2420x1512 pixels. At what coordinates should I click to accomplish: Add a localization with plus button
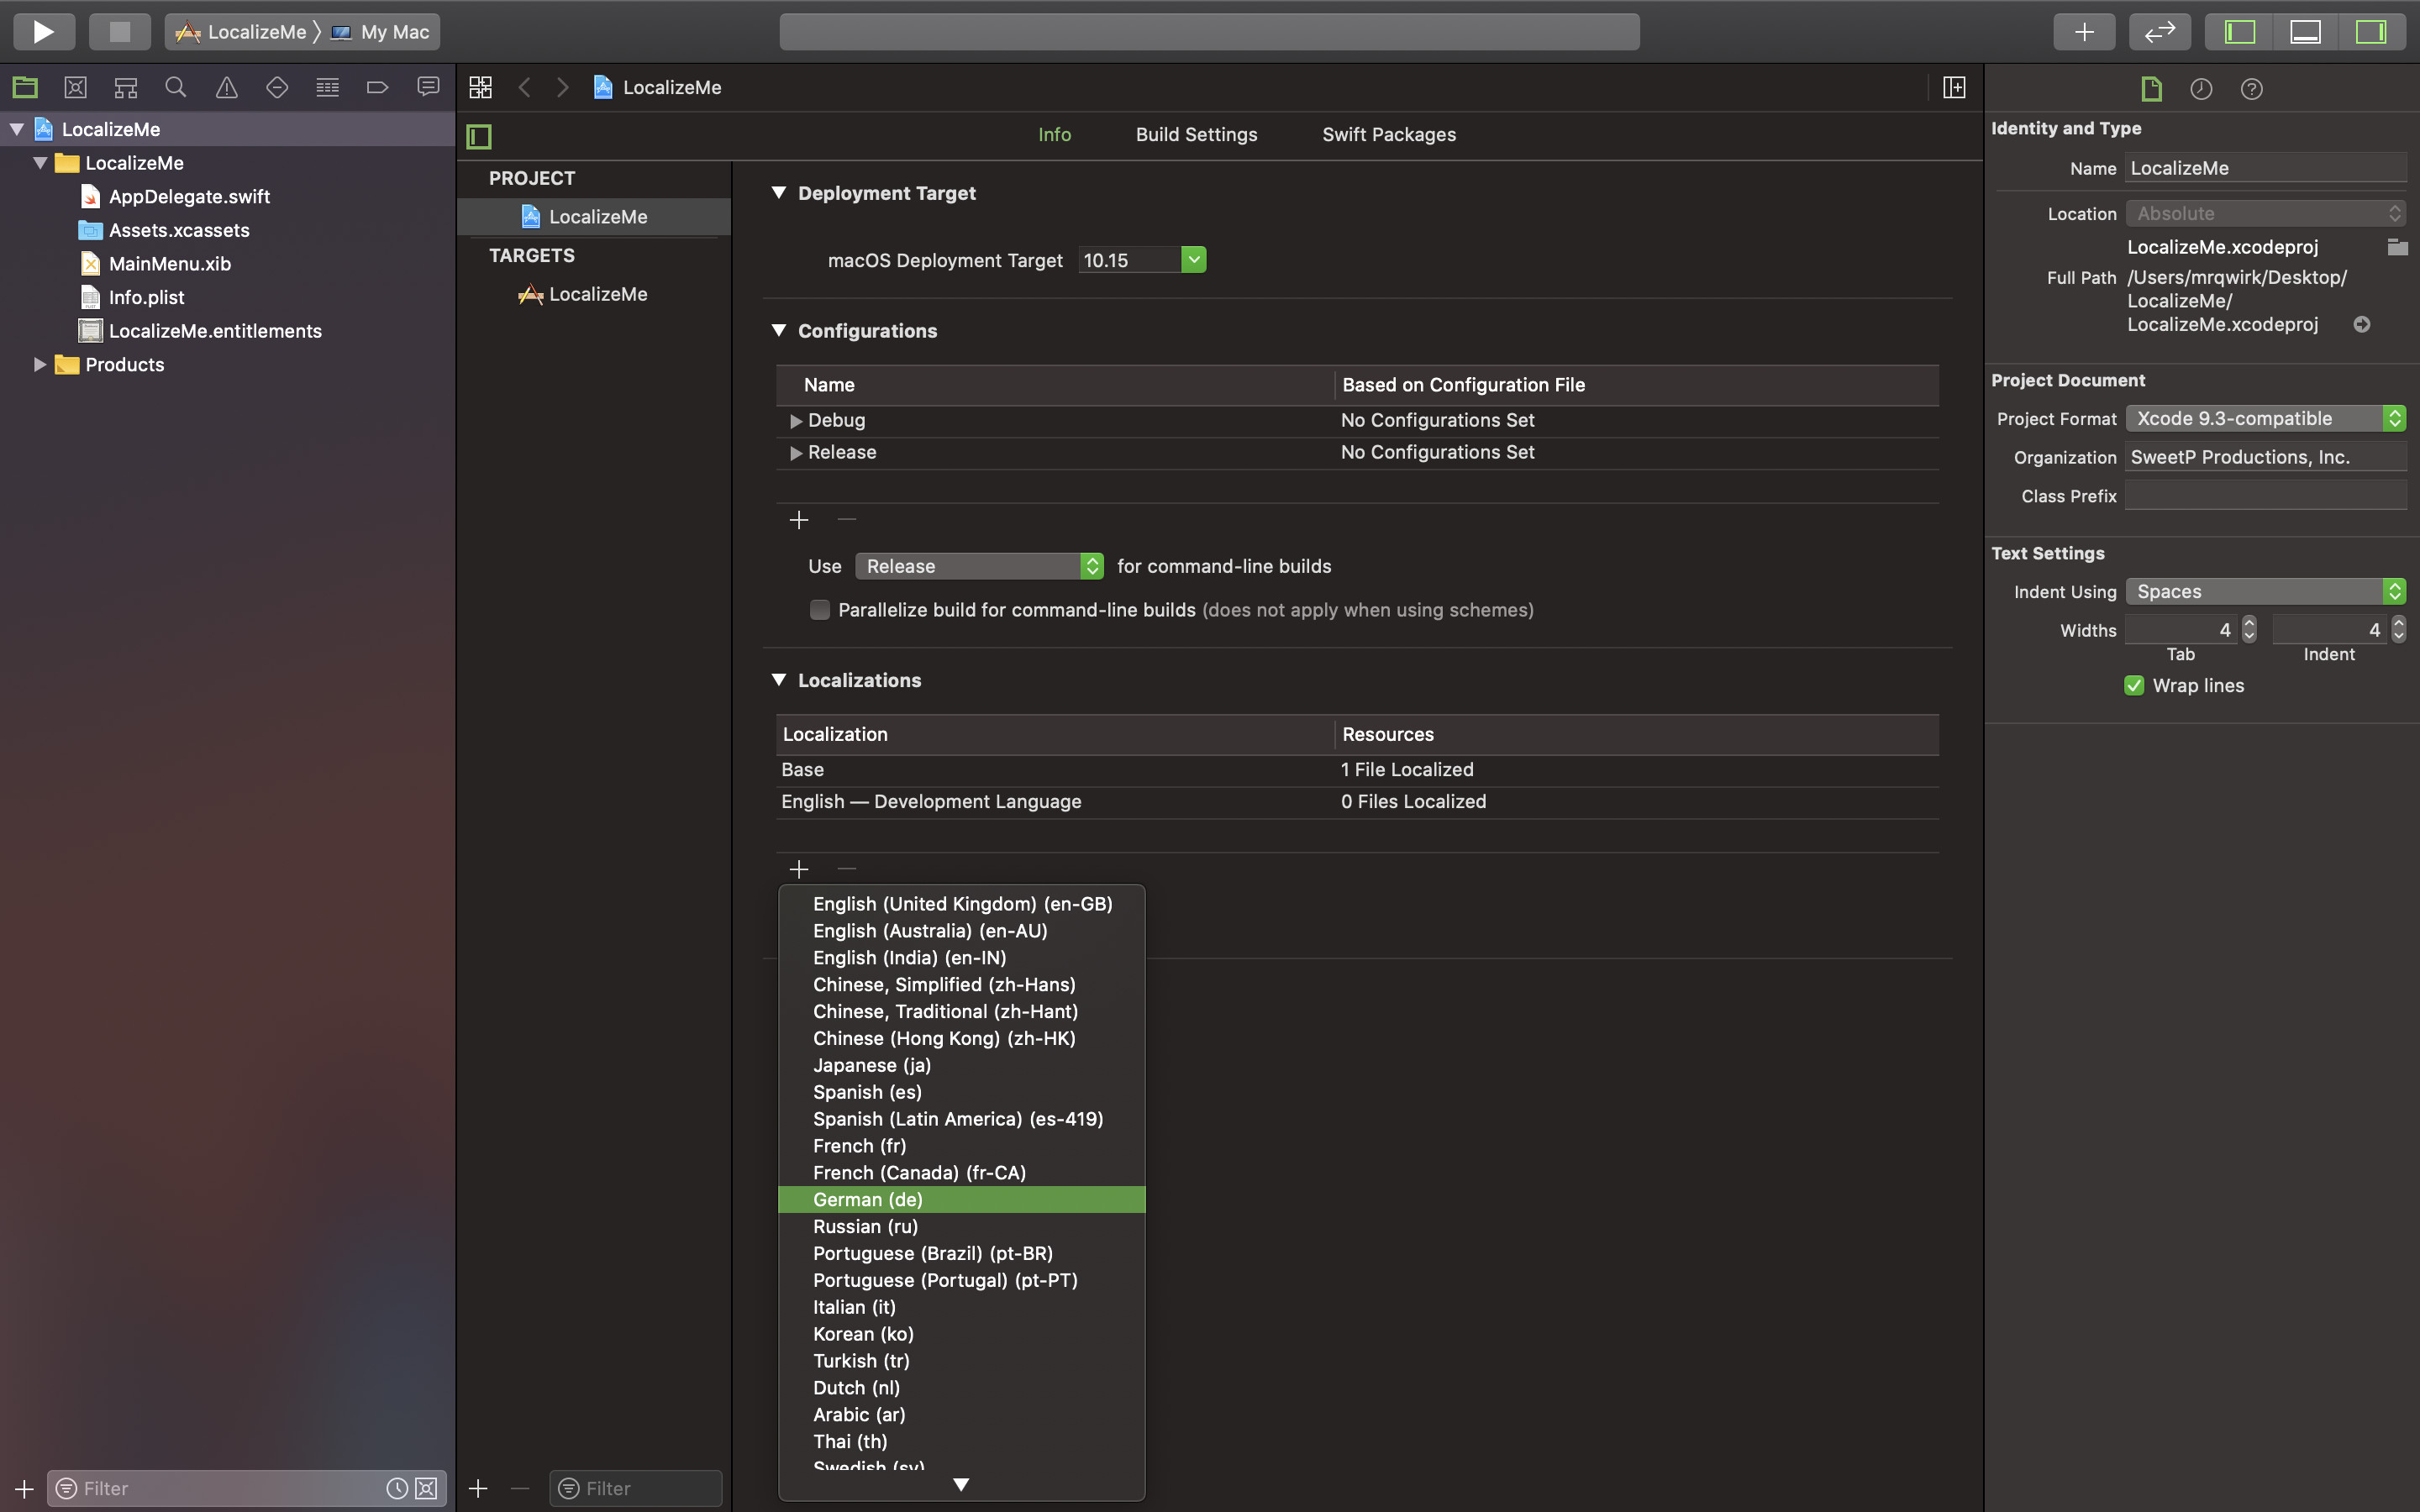[799, 869]
